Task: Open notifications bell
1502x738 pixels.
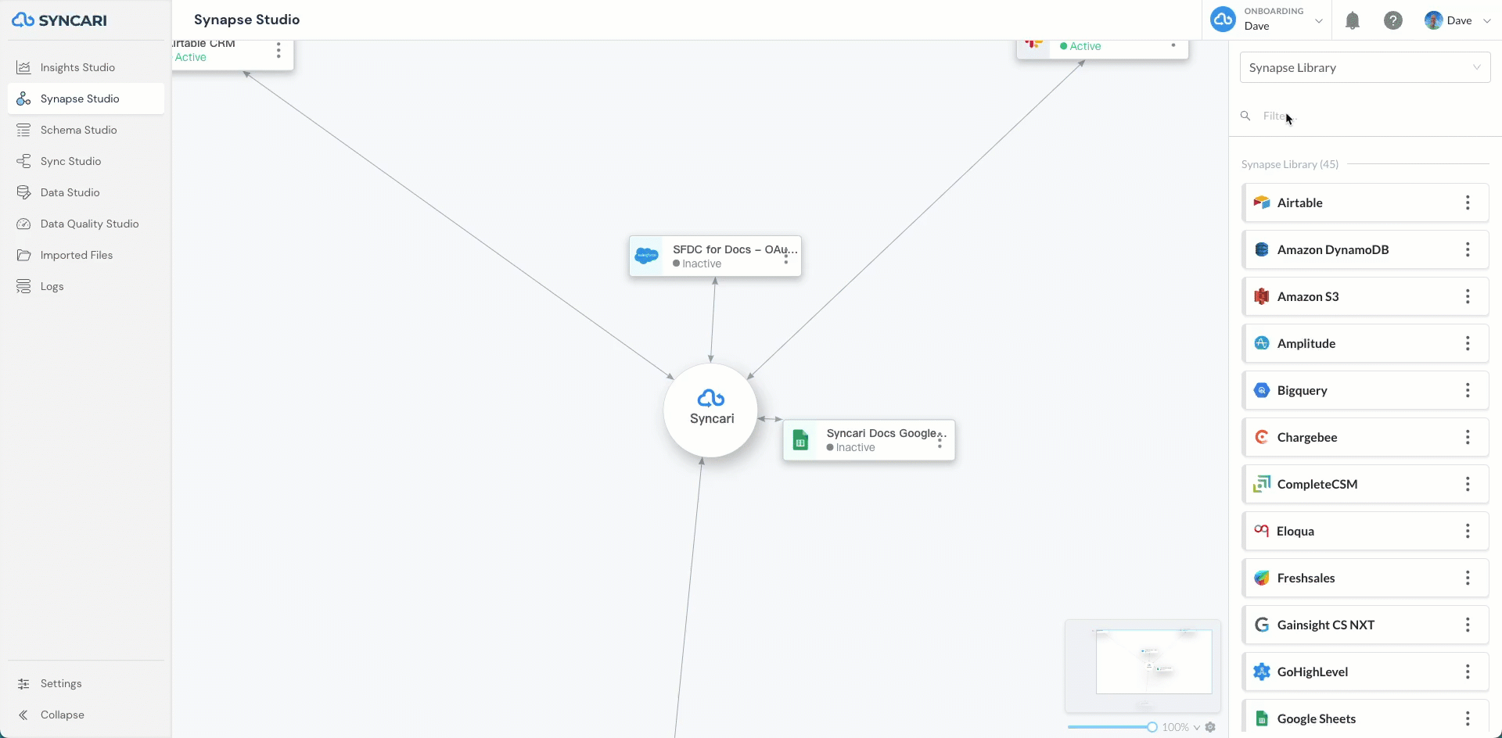Action: [1353, 20]
